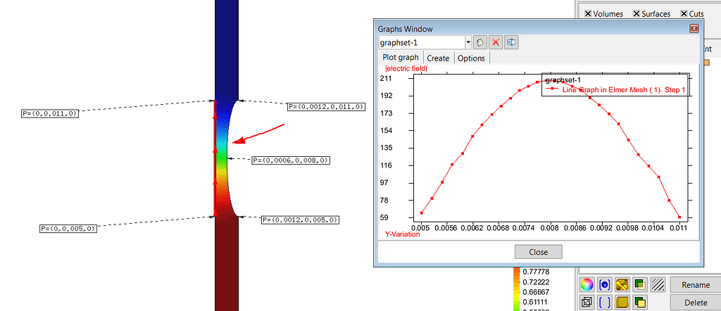Click the Rename button
Screen dimensions: 721x311
(x=696, y=285)
